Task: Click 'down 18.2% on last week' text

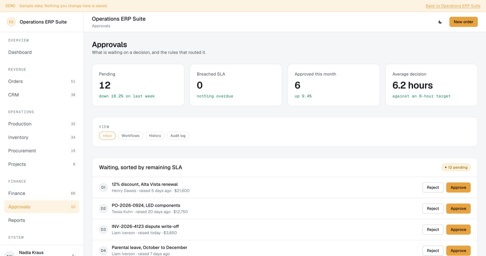Action: click(127, 96)
